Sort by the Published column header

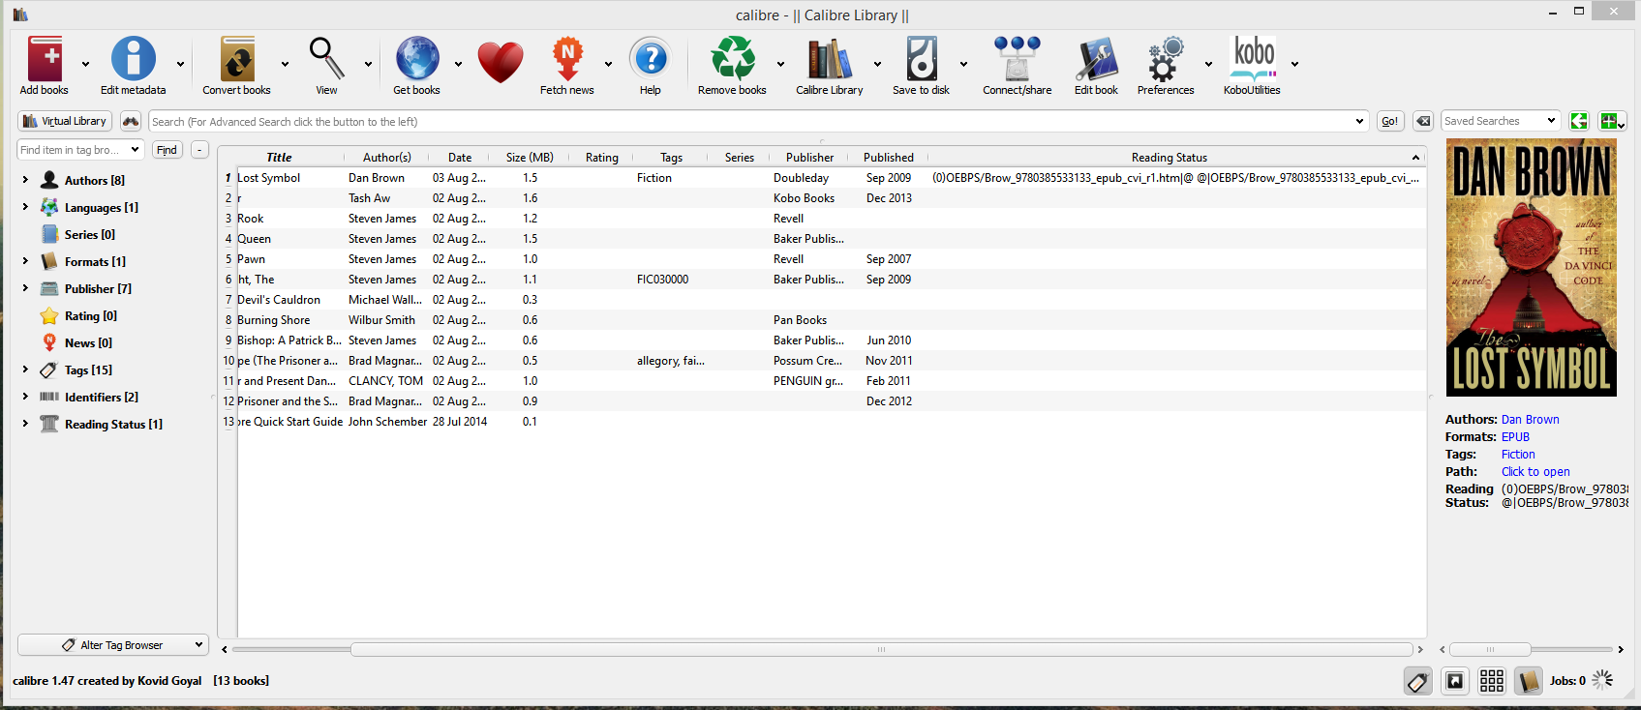click(889, 157)
